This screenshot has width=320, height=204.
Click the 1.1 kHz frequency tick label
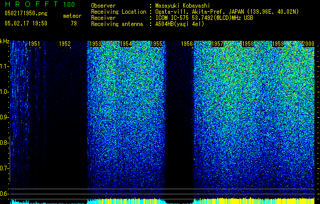point(4,67)
